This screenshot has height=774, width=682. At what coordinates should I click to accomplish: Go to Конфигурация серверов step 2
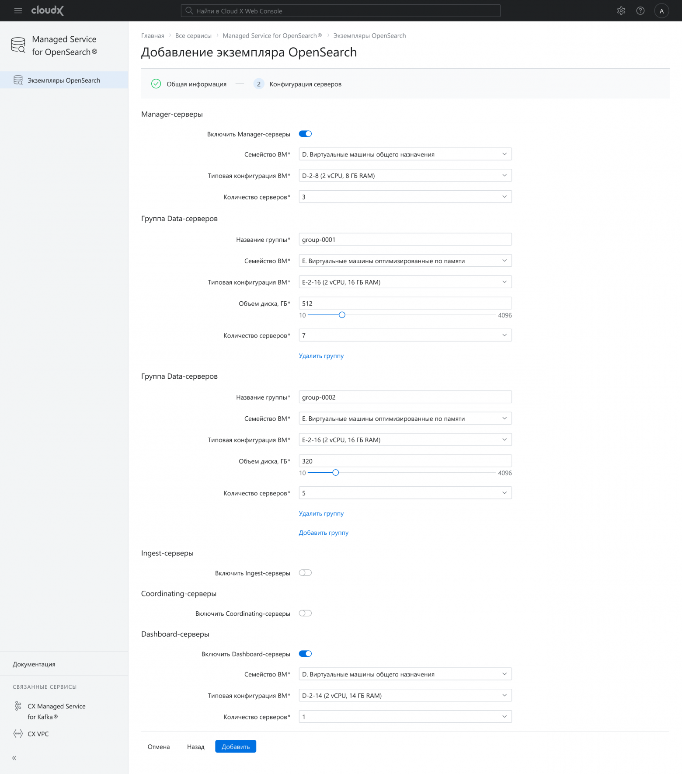pyautogui.click(x=297, y=84)
